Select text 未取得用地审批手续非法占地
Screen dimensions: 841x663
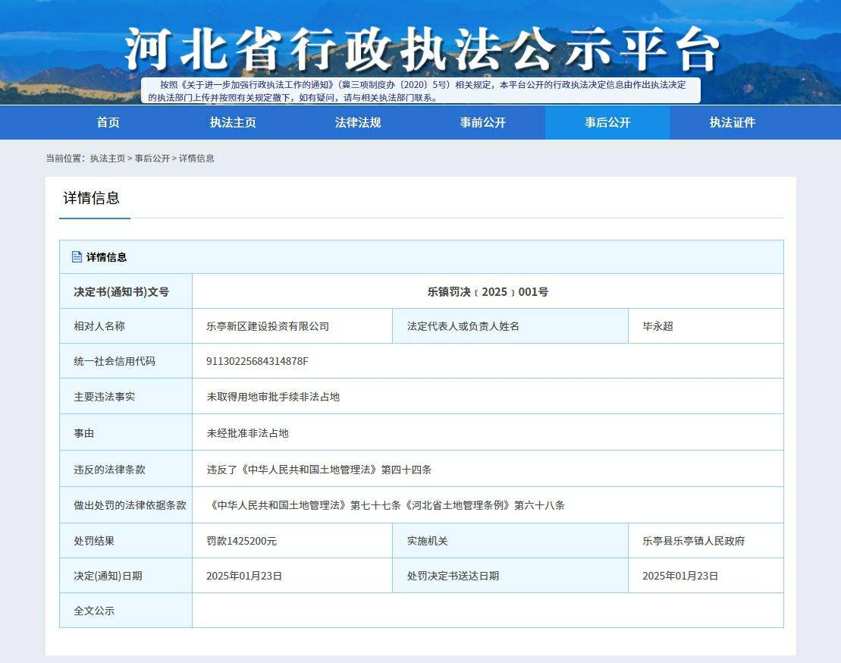273,397
